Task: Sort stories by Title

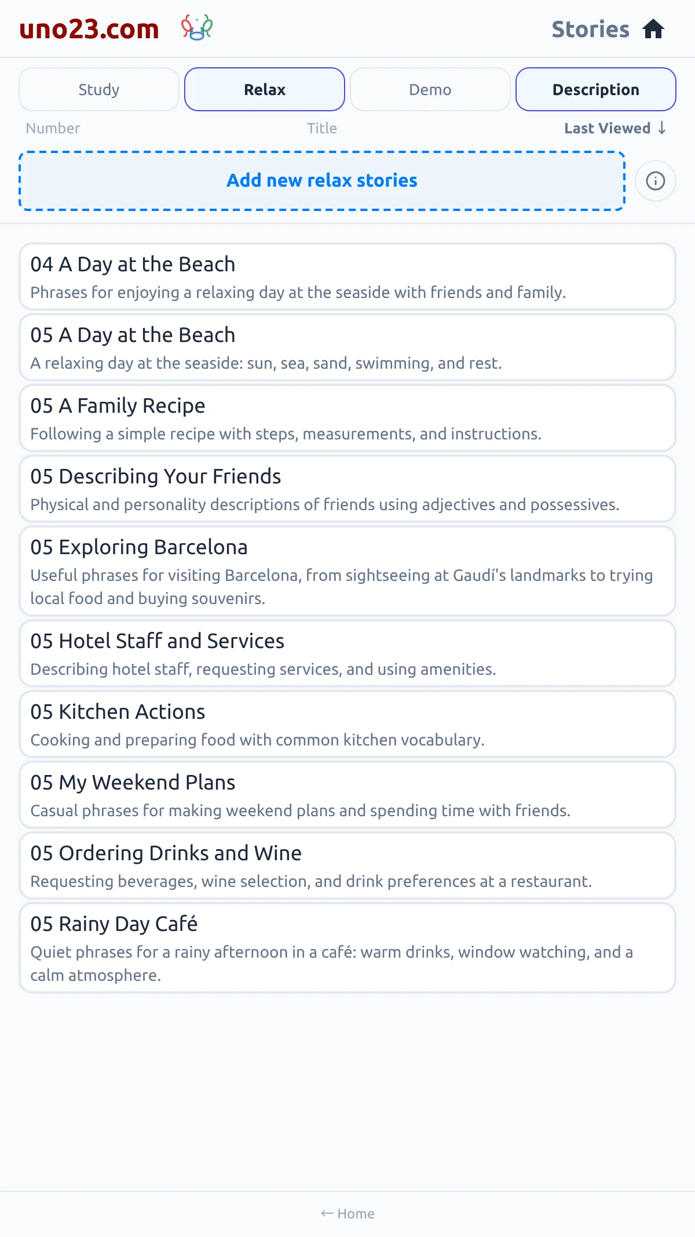Action: click(x=322, y=128)
